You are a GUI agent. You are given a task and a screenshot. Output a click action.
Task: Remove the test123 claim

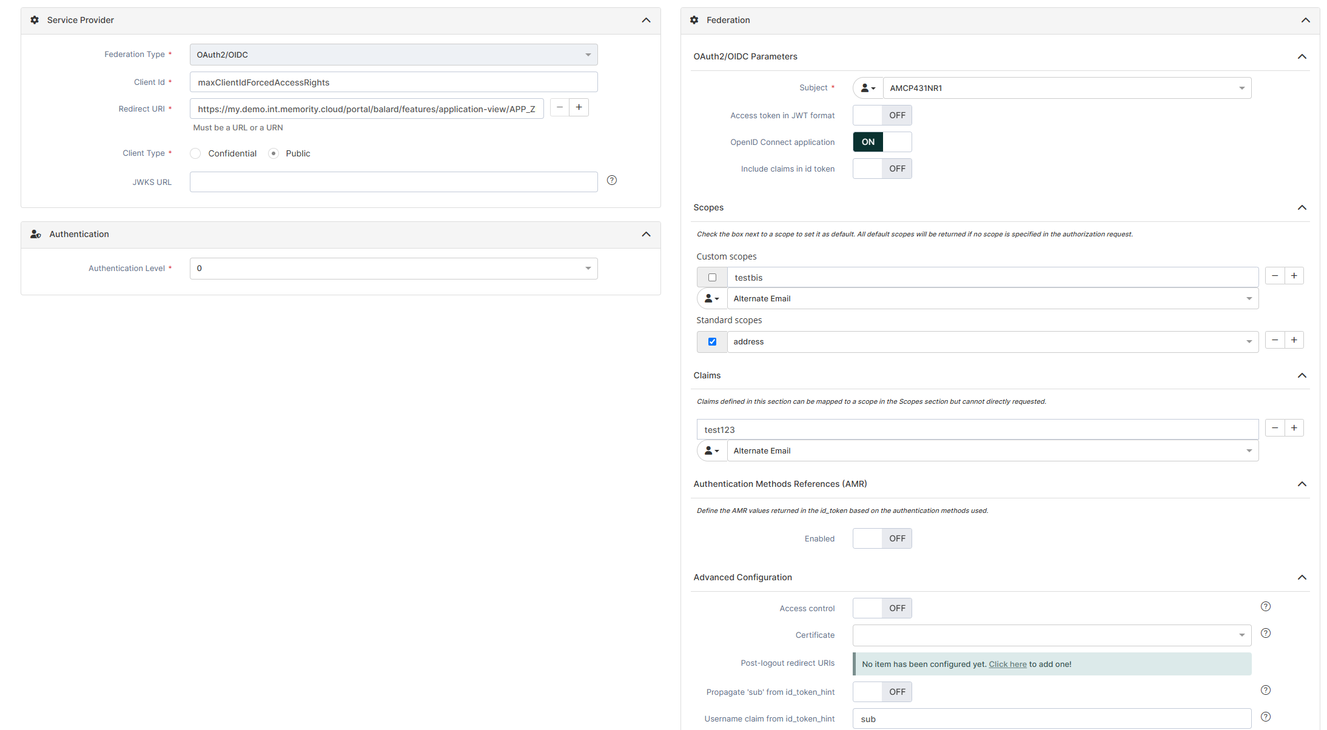1275,428
